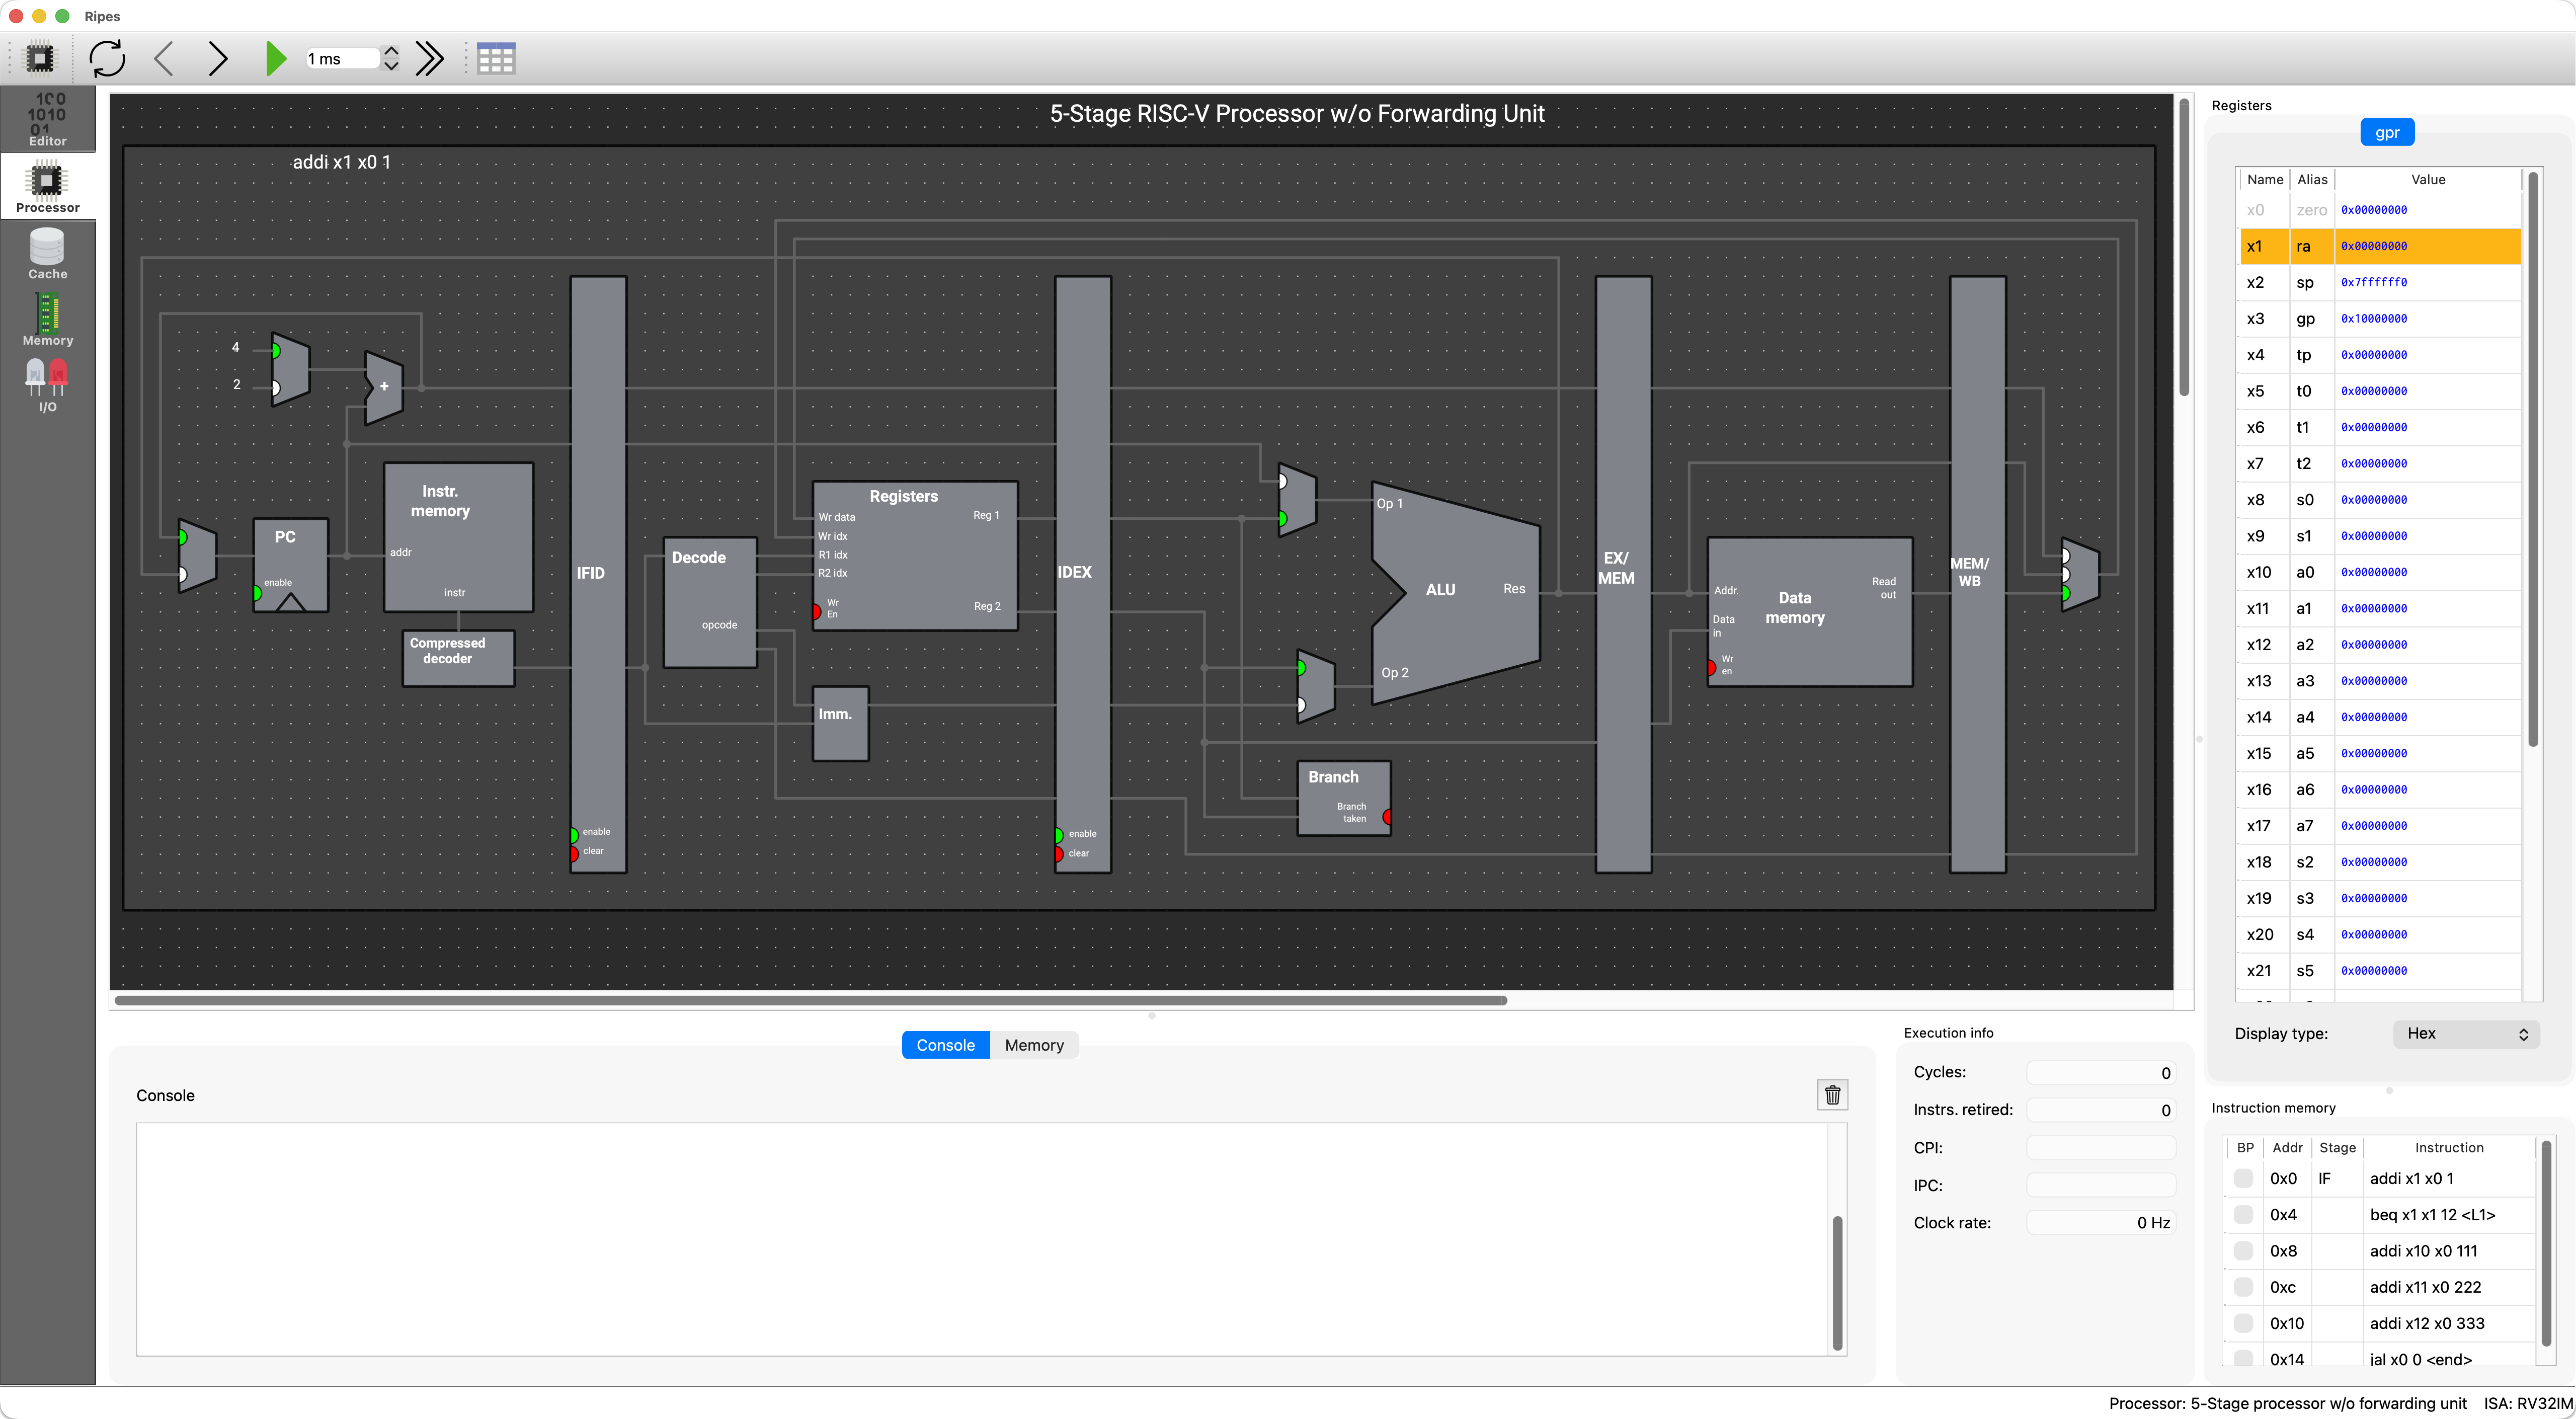Toggle breakpoint at address 0x14
This screenshot has height=1419, width=2576.
point(2243,1358)
